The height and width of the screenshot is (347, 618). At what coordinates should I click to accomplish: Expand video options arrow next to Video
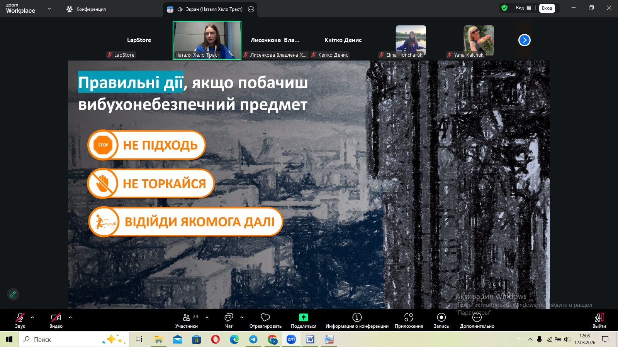[x=70, y=317]
